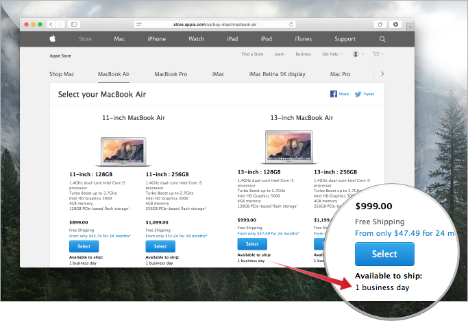The height and width of the screenshot is (321, 468).
Task: Open the iPhone nav item
Action: (x=157, y=39)
